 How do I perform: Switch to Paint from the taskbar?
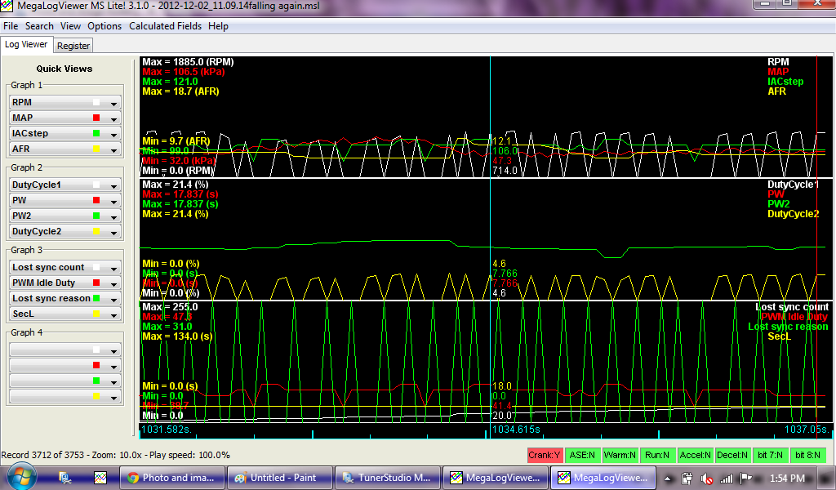point(281,478)
